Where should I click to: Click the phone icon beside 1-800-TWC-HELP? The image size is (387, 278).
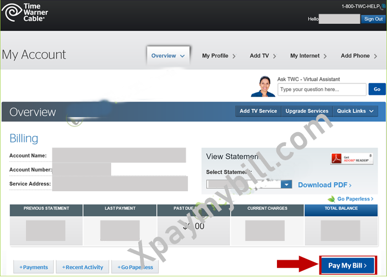tap(383, 7)
